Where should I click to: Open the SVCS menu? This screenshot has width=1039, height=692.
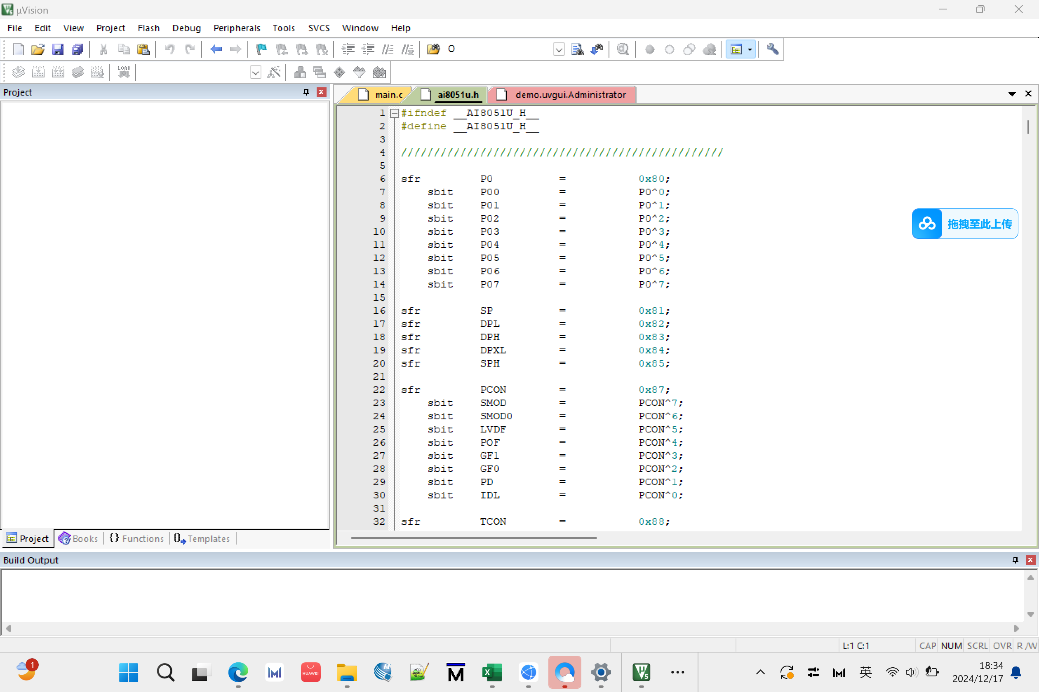[x=319, y=28]
